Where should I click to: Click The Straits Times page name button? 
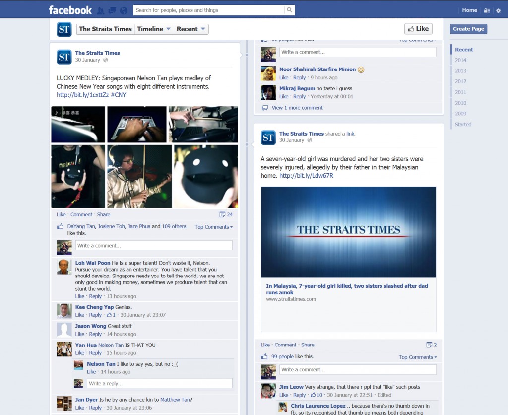[105, 29]
